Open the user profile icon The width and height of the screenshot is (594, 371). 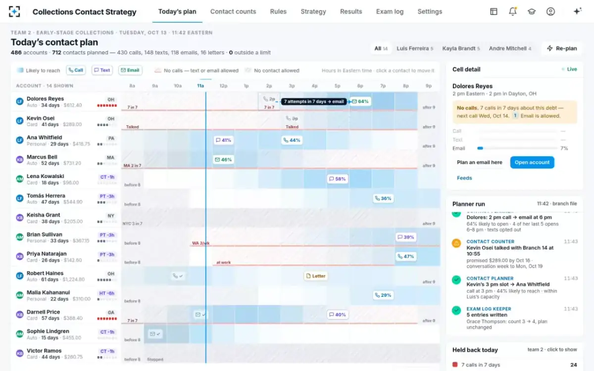click(550, 11)
